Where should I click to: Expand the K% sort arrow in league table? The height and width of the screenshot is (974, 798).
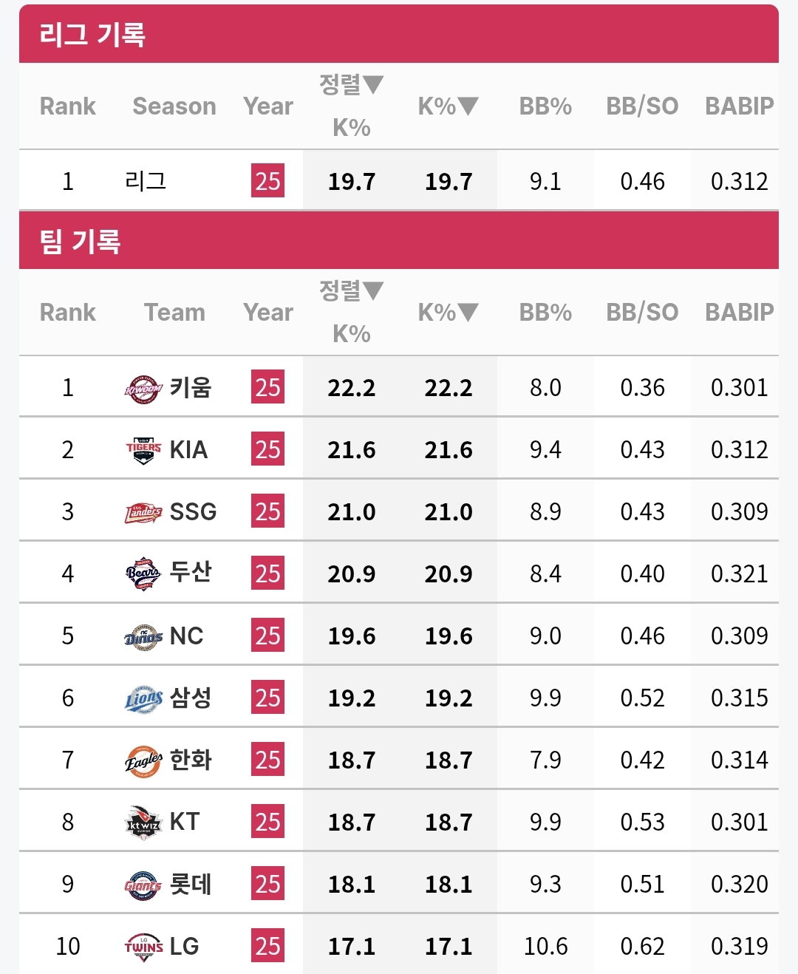pos(468,106)
